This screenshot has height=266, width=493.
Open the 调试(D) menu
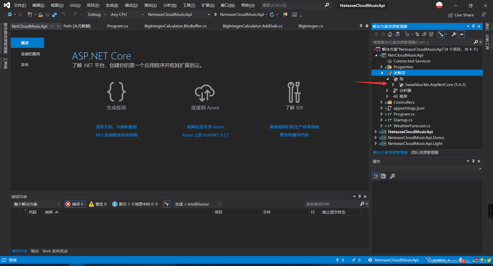click(131, 5)
